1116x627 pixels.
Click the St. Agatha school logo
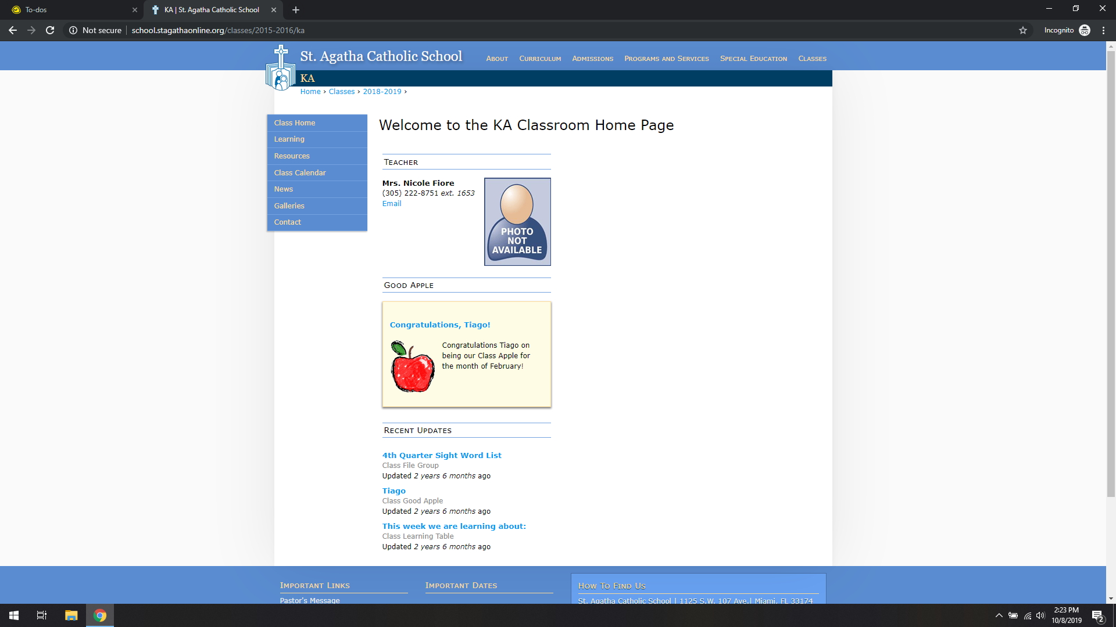(281, 69)
